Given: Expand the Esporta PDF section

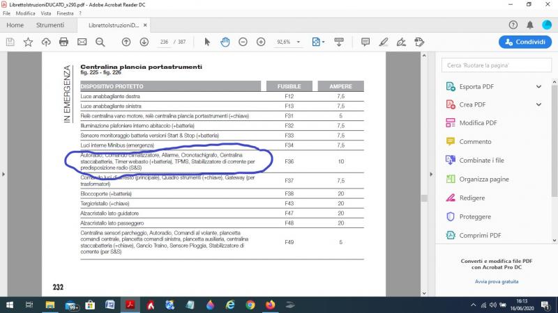Looking at the screenshot, I should tap(538, 86).
